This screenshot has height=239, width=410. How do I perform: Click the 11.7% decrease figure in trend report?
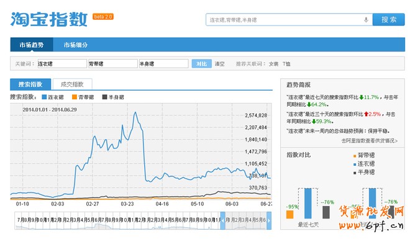coord(371,97)
